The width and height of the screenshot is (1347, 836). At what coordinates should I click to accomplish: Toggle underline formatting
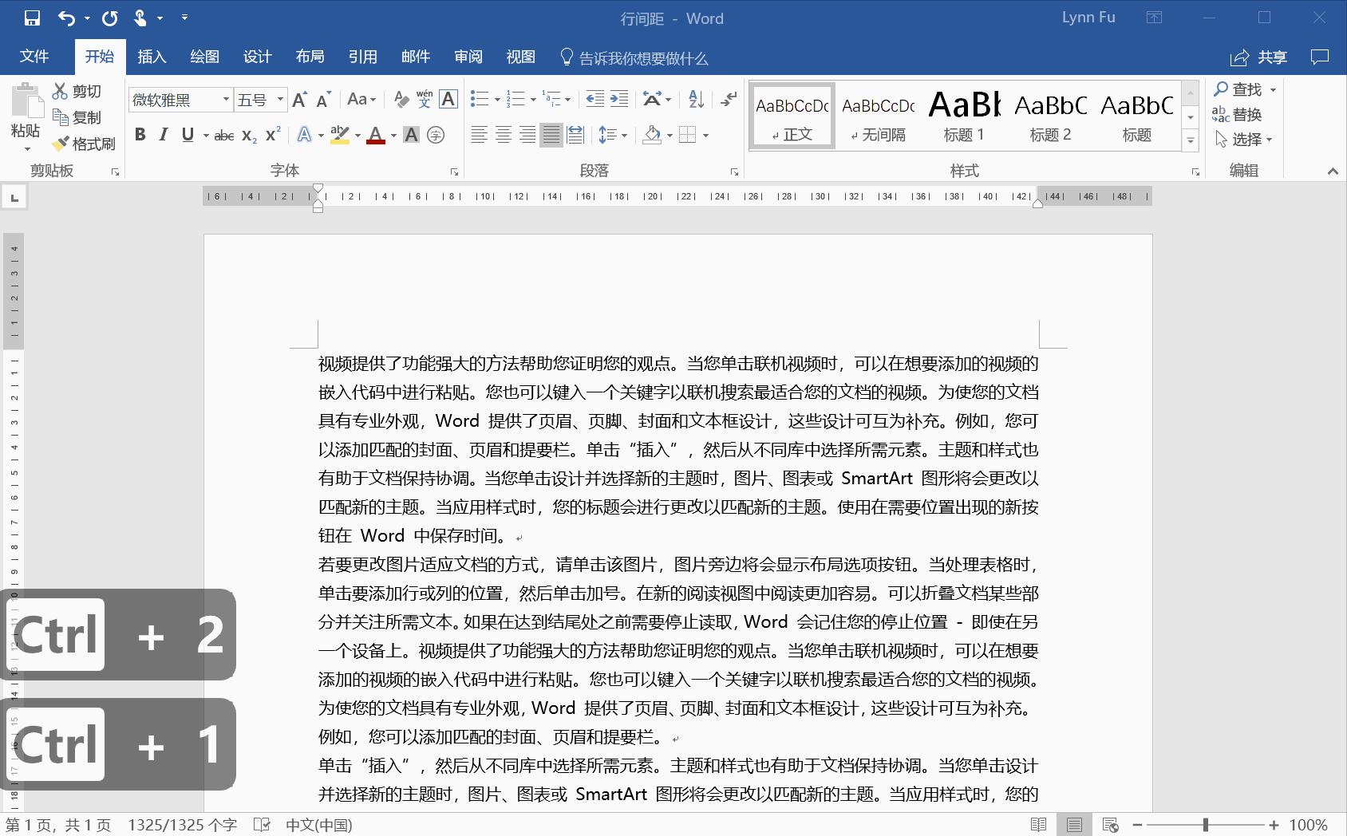click(x=185, y=135)
